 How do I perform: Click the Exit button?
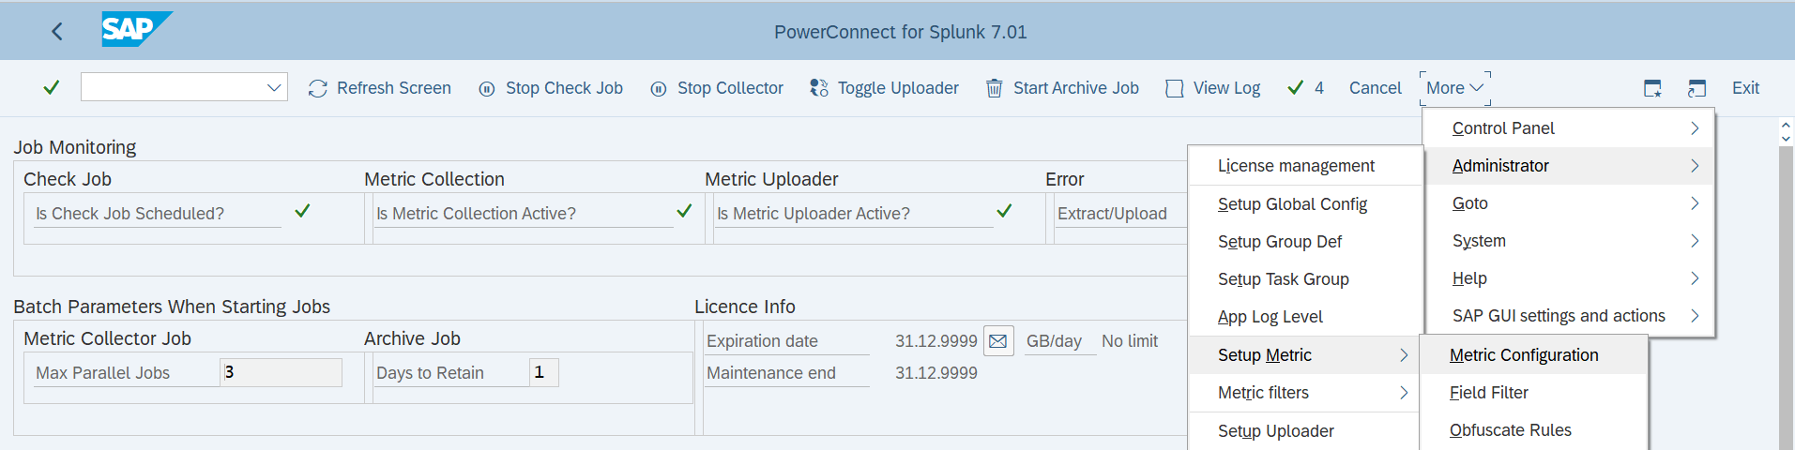click(1745, 88)
